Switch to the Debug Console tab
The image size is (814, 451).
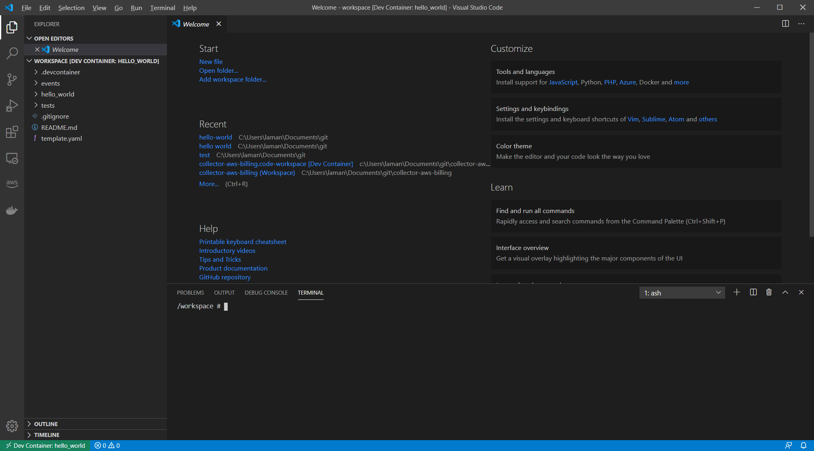tap(266, 293)
